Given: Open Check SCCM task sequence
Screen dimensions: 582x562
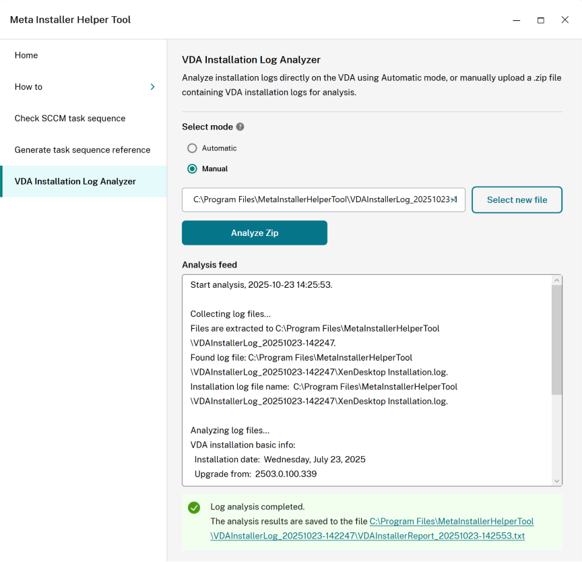Looking at the screenshot, I should 70,119.
